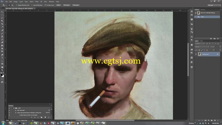Toggle Create Clipping Mask step checkmark
This screenshot has height=125, width=222.
pyautogui.click(x=9, y=115)
